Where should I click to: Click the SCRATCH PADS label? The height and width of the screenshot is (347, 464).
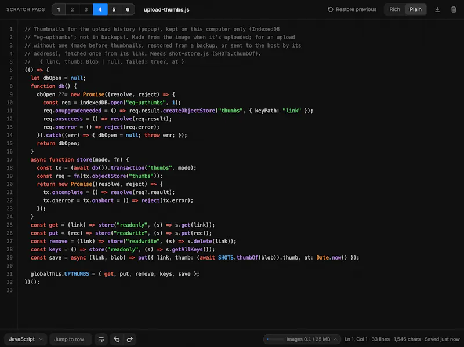pyautogui.click(x=26, y=9)
